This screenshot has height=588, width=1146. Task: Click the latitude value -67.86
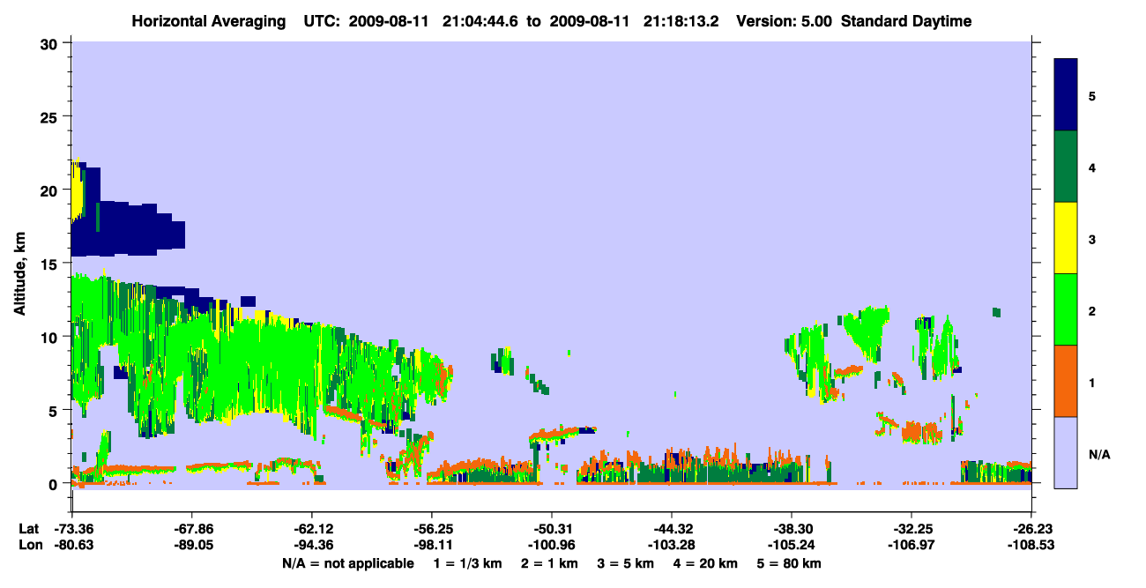click(191, 529)
